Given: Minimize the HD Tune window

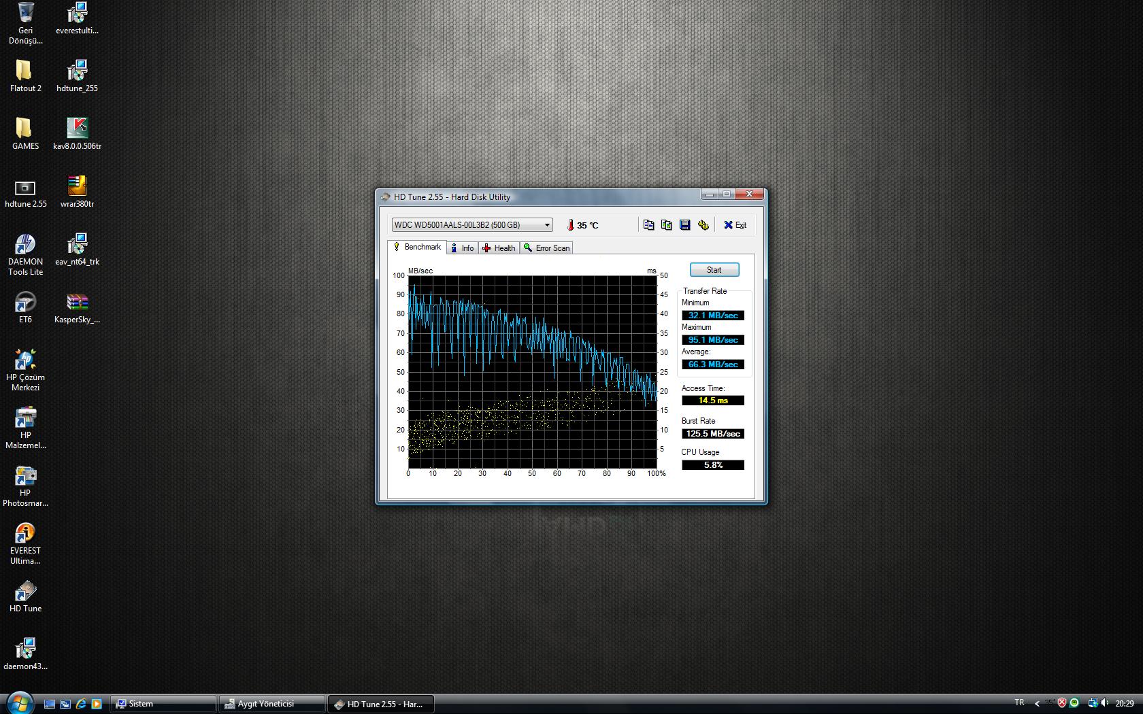Looking at the screenshot, I should click(x=710, y=194).
